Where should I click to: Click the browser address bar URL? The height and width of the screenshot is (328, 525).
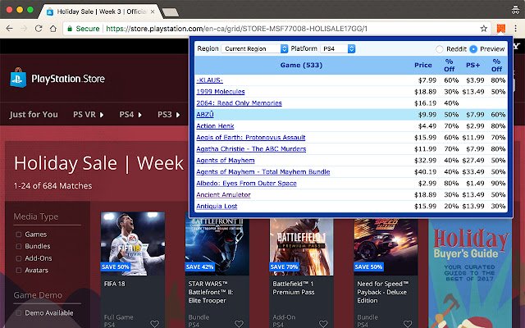point(237,29)
